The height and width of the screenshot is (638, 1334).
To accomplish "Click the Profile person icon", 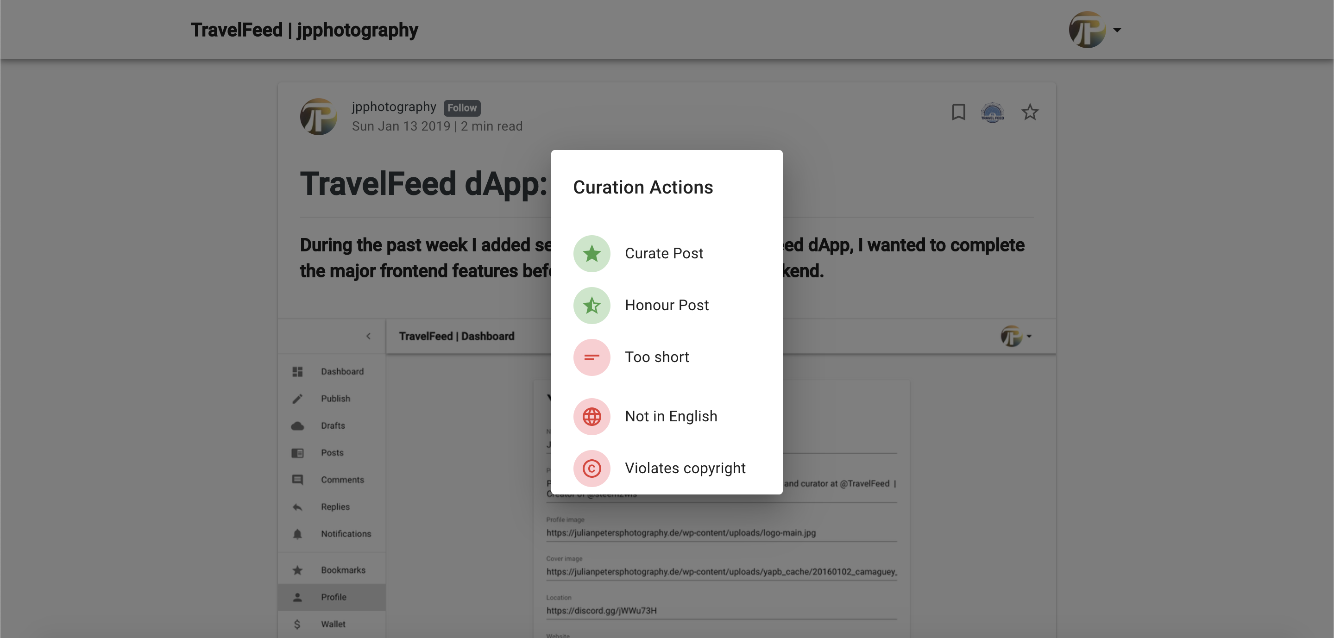I will [297, 597].
